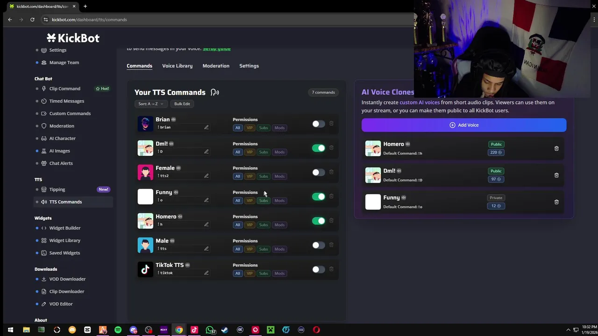Open the Moderation tab
This screenshot has height=336, width=598.
coord(216,66)
